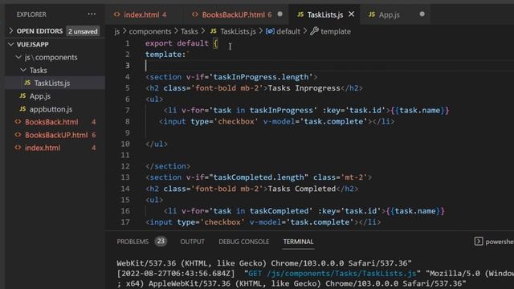Screen dimensions: 514x289
Task: Click the HTML file icon beside BooksBack.html
Action: click(x=18, y=122)
